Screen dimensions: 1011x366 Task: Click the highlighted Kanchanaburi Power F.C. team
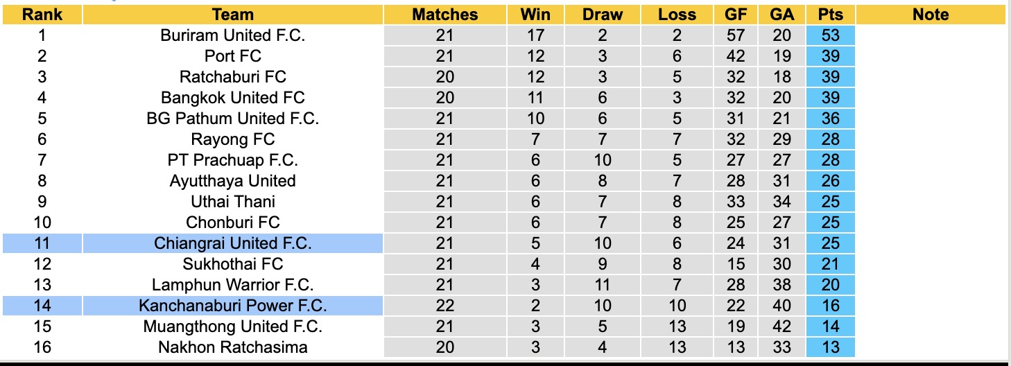(x=233, y=306)
